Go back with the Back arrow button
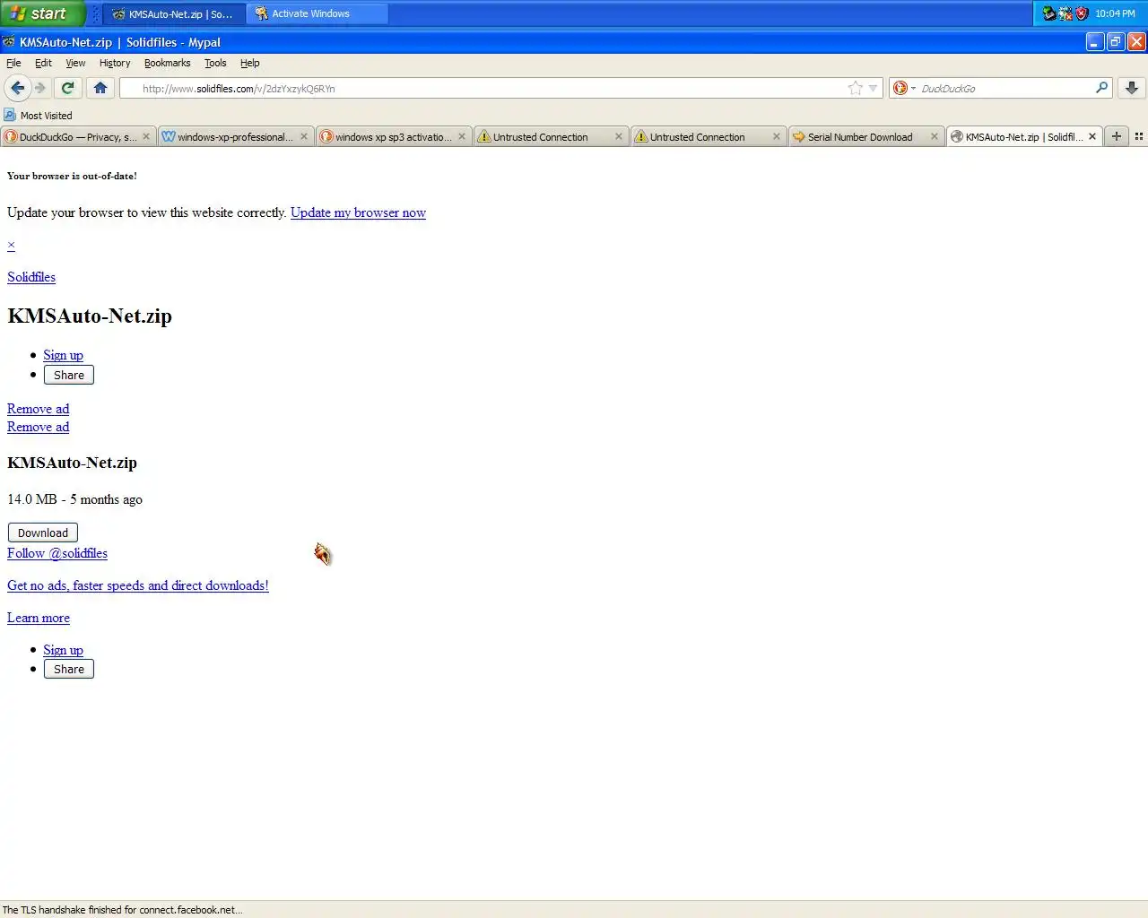Image resolution: width=1148 pixels, height=918 pixels. click(x=17, y=88)
